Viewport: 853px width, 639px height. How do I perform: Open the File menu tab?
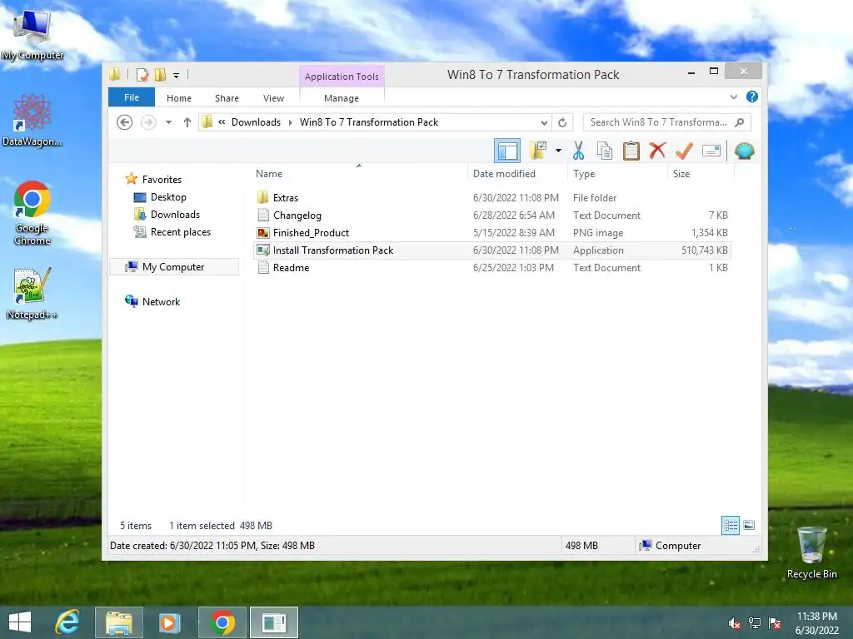tap(132, 97)
